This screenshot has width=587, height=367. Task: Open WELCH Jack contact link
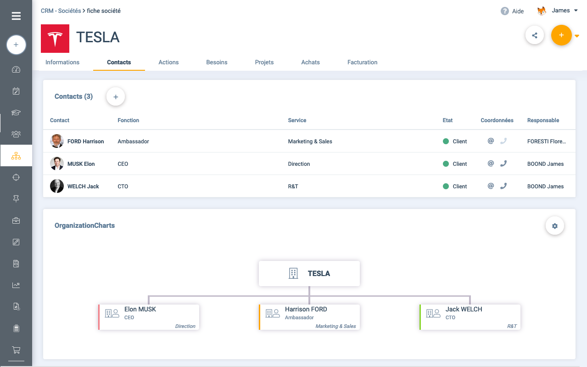[x=83, y=186]
